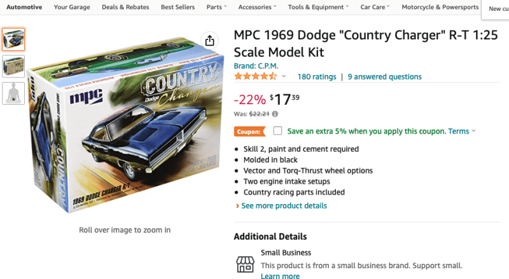Image resolution: width=509 pixels, height=279 pixels.
Task: Open the 180 ratings link
Action: (x=316, y=76)
